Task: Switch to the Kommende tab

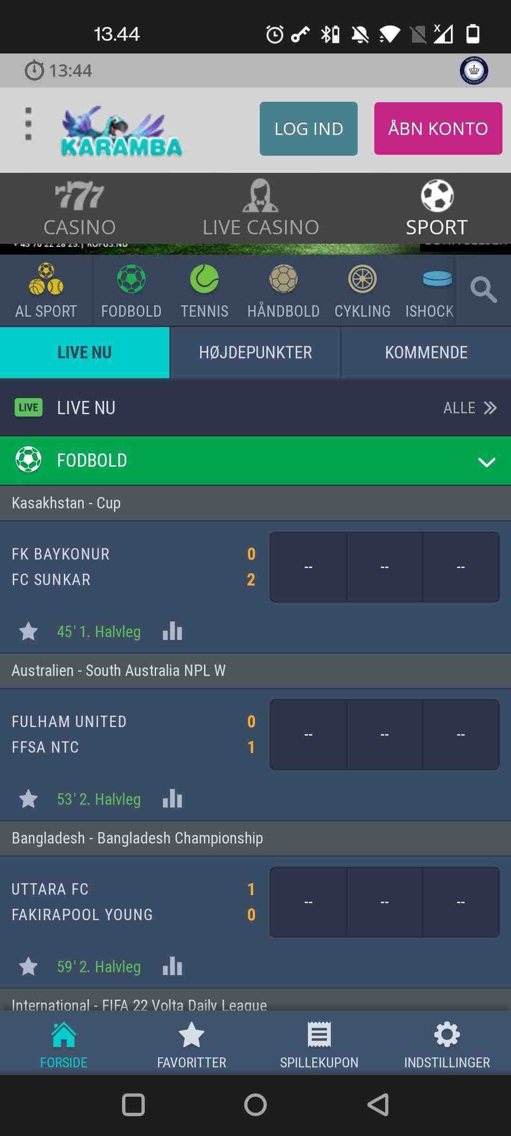Action: pos(426,353)
